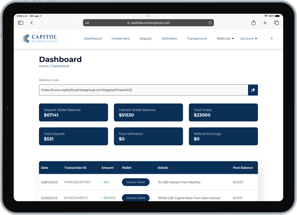Click the Dashboard breadcrumb link
The height and width of the screenshot is (215, 297).
click(60, 66)
